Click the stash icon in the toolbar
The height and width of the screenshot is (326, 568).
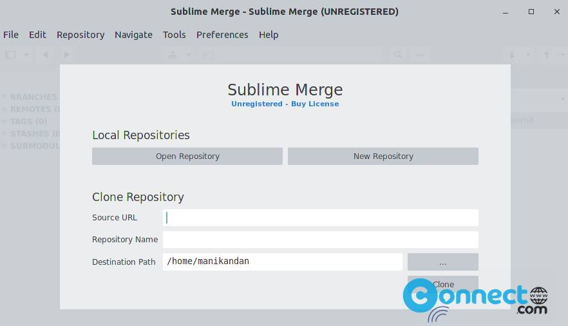[173, 55]
